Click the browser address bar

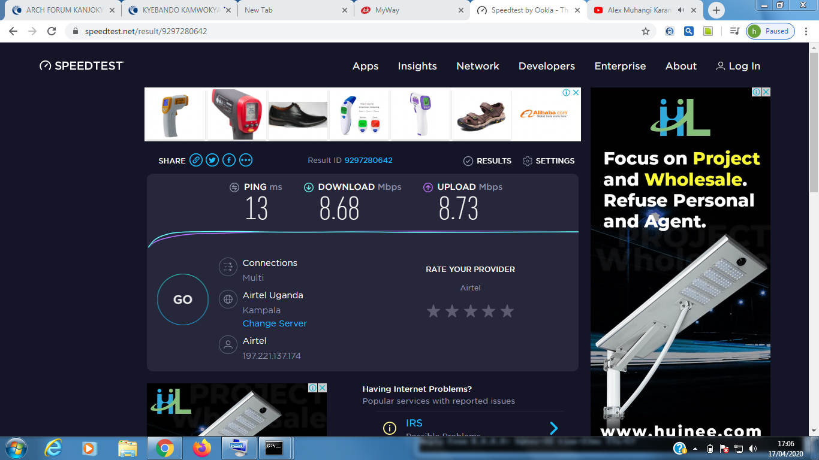(x=360, y=31)
